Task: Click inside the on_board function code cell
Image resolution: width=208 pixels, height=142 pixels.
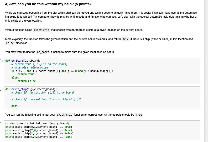Action: (102, 71)
